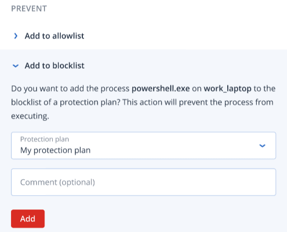287x232 pixels.
Task: Click the powershell.exe process name
Action: coord(161,89)
